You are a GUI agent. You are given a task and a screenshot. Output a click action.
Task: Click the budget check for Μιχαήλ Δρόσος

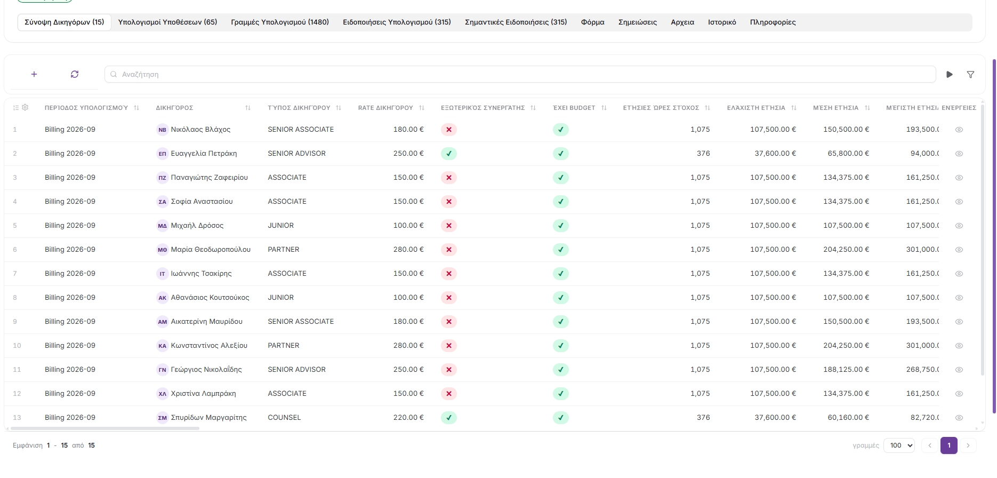pyautogui.click(x=561, y=226)
